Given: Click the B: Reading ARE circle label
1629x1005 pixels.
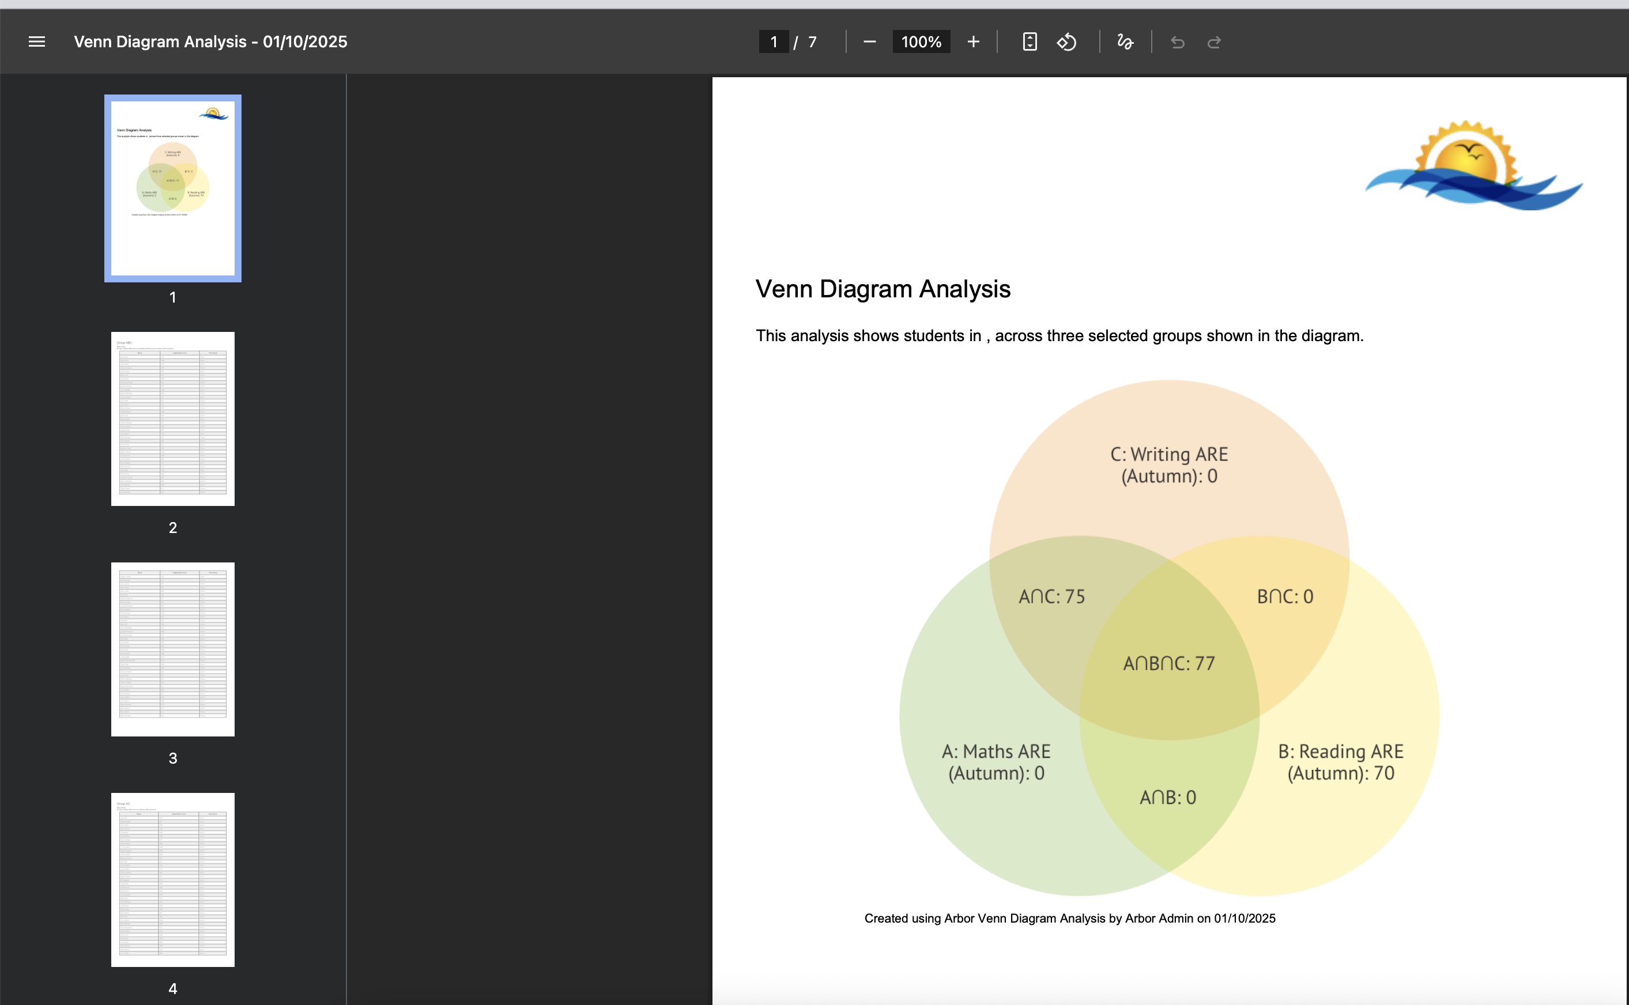Looking at the screenshot, I should [x=1340, y=762].
